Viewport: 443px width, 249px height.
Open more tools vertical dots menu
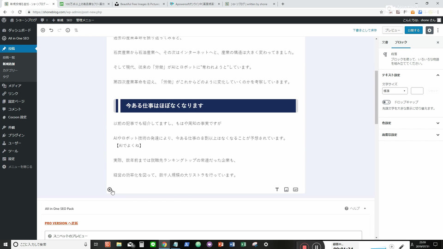click(438, 30)
